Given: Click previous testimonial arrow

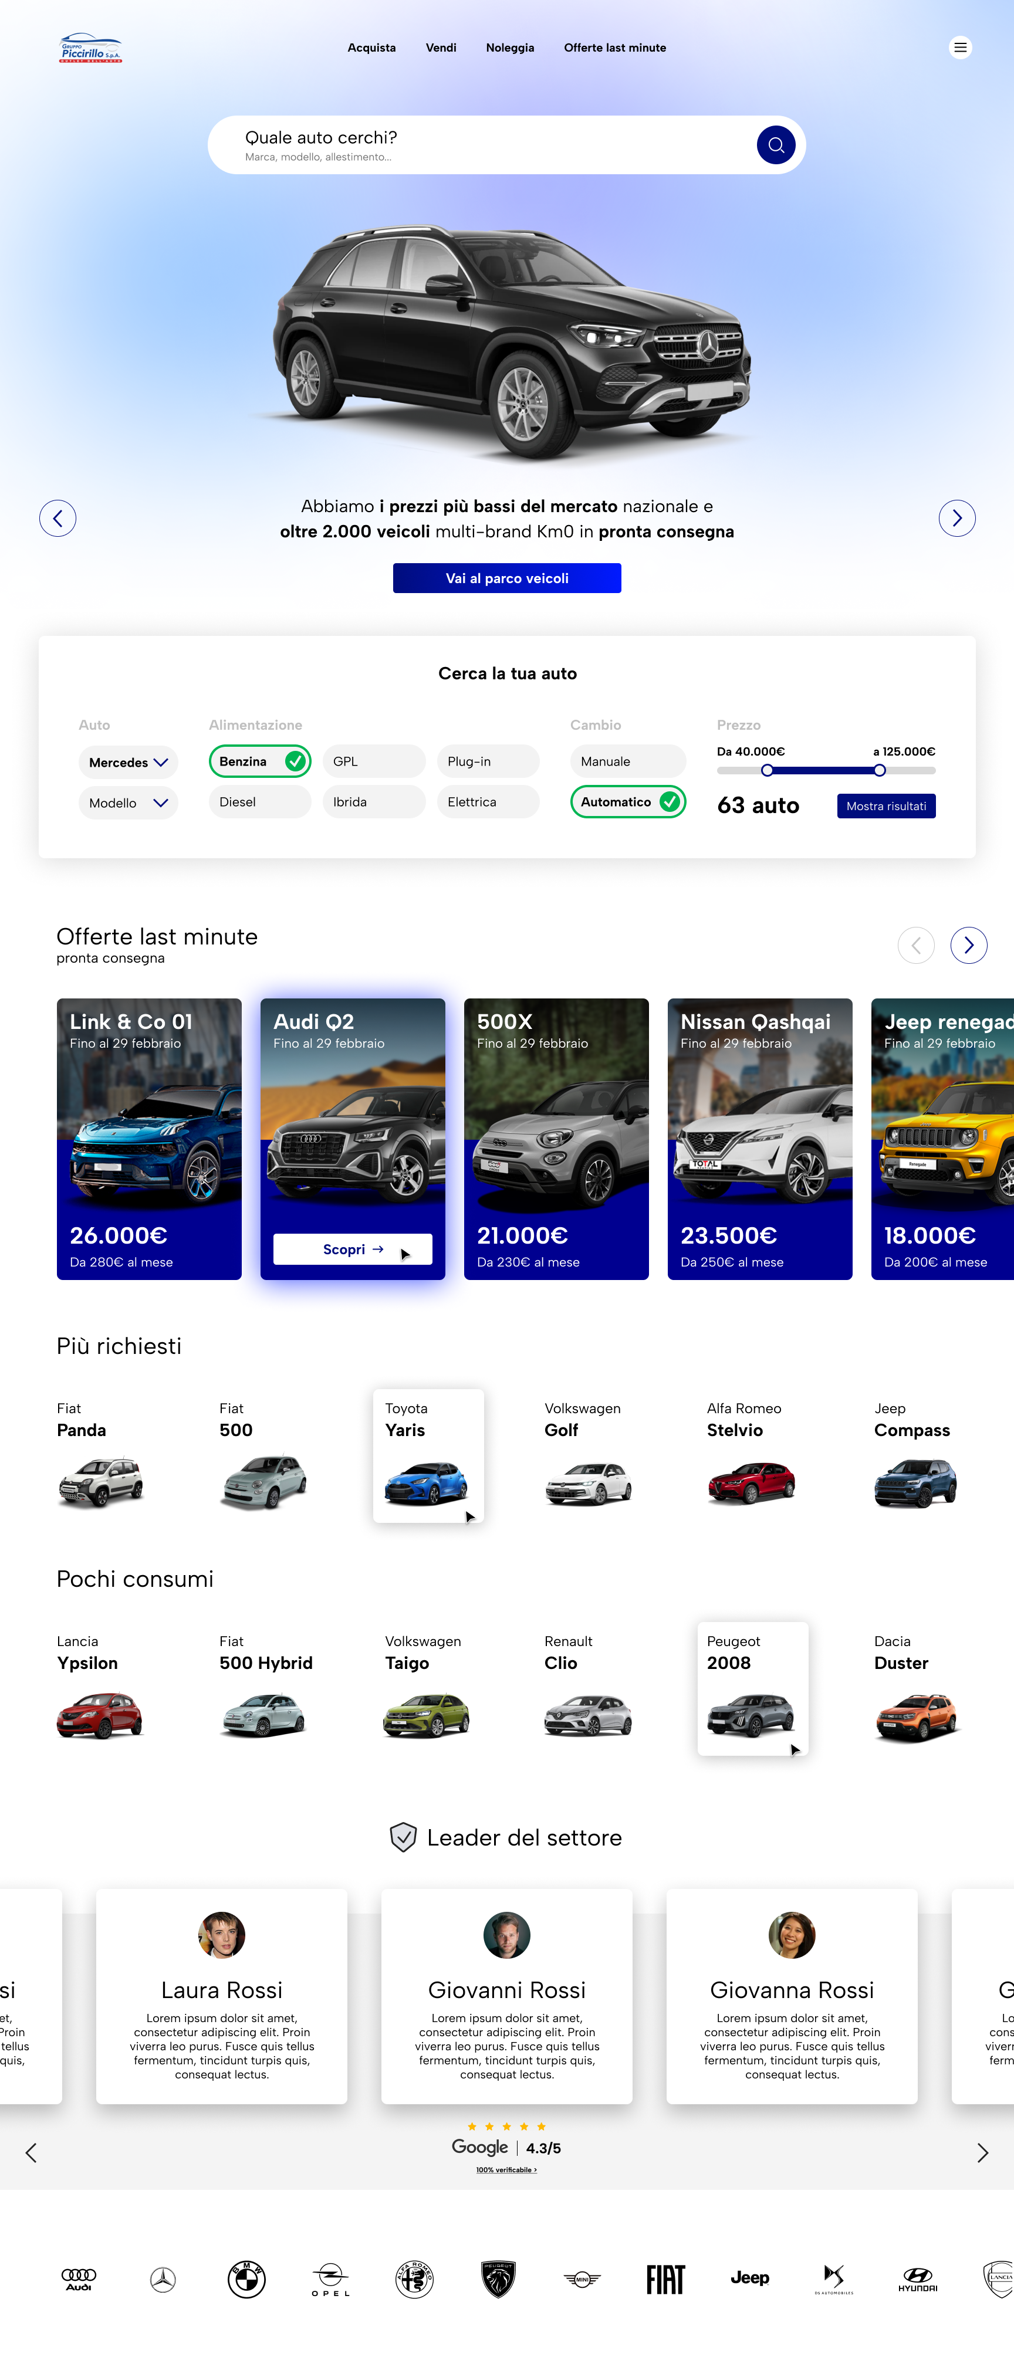Looking at the screenshot, I should [x=31, y=2153].
